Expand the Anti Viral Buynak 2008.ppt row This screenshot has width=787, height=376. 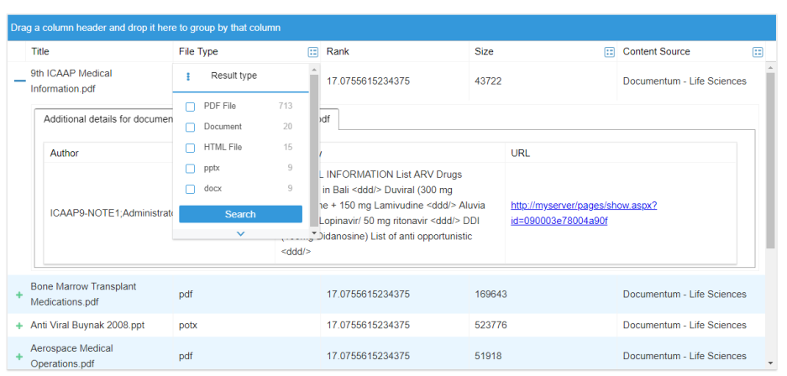point(18,326)
